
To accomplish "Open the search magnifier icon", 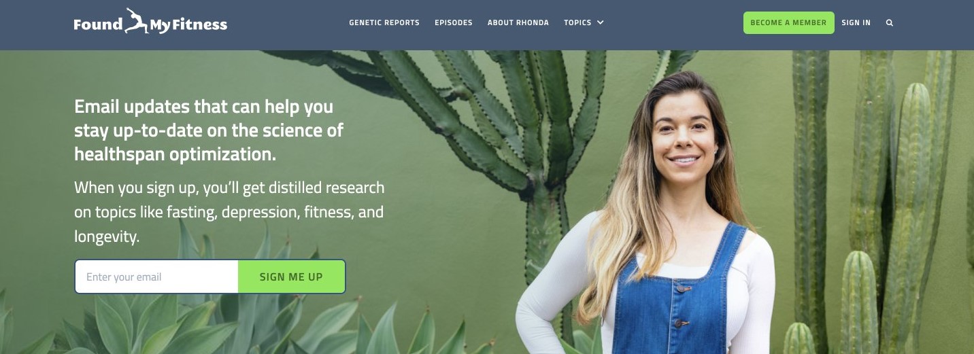I will coord(889,22).
